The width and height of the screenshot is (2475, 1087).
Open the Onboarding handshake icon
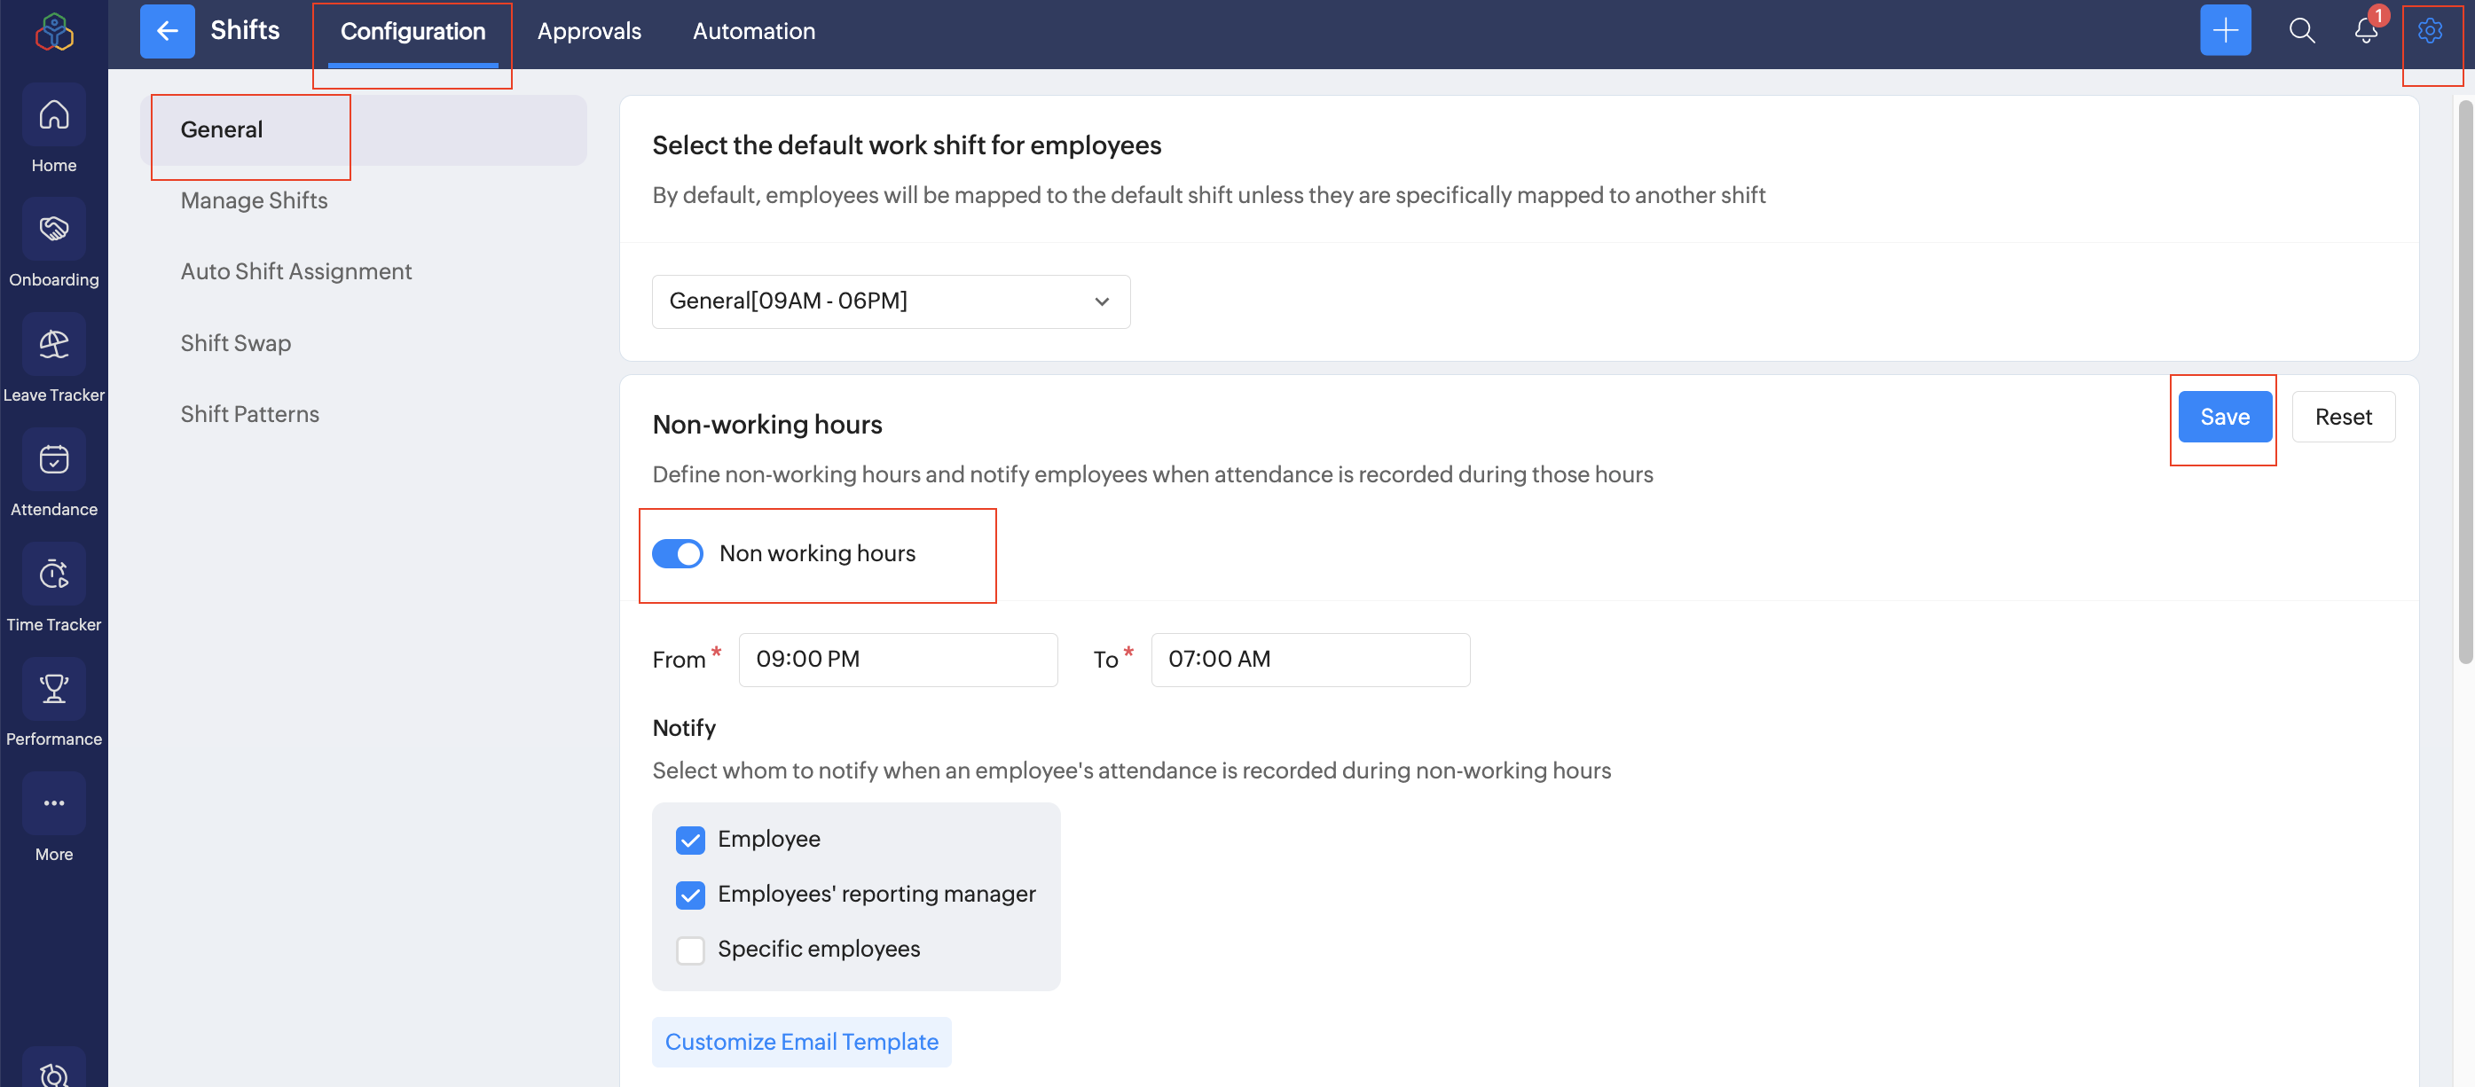pyautogui.click(x=54, y=231)
